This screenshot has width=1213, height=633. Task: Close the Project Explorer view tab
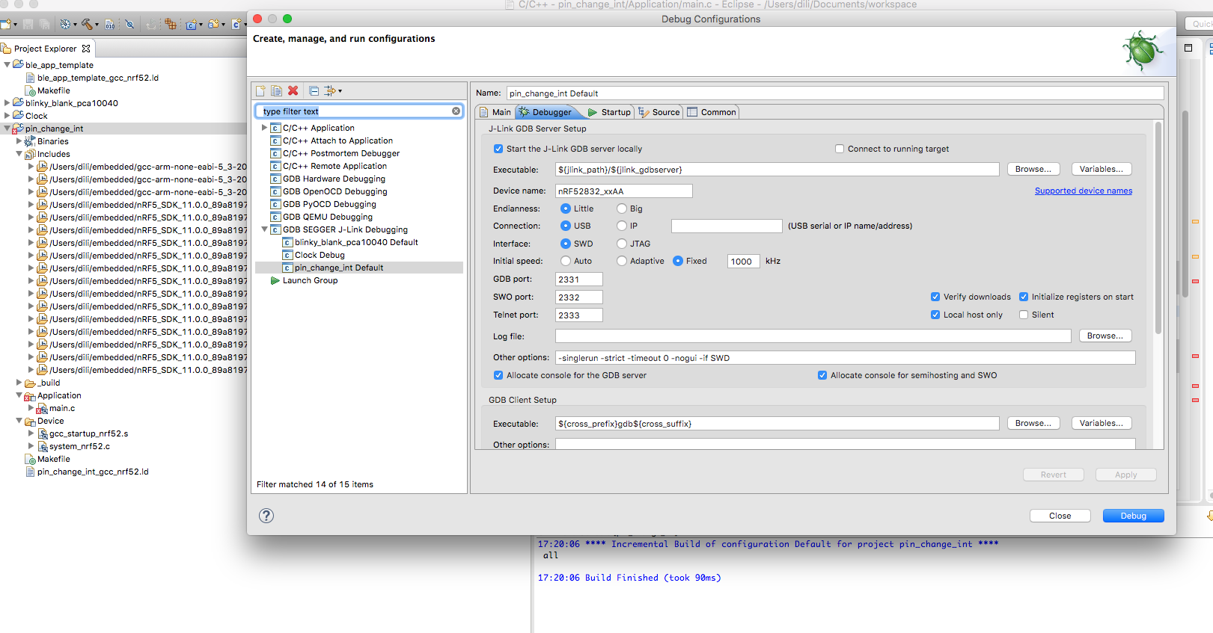tap(86, 49)
